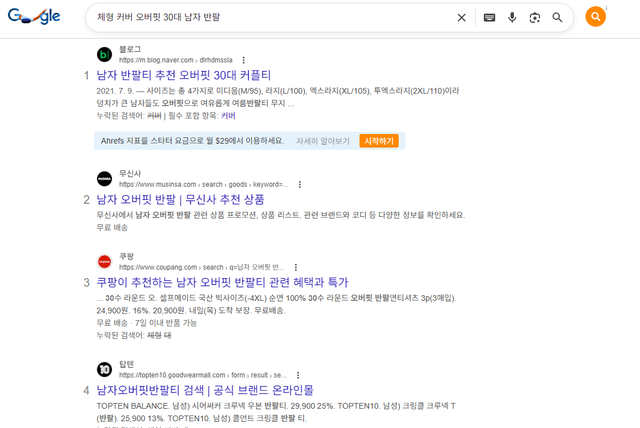Click the 커버 required-term link

tap(228, 115)
